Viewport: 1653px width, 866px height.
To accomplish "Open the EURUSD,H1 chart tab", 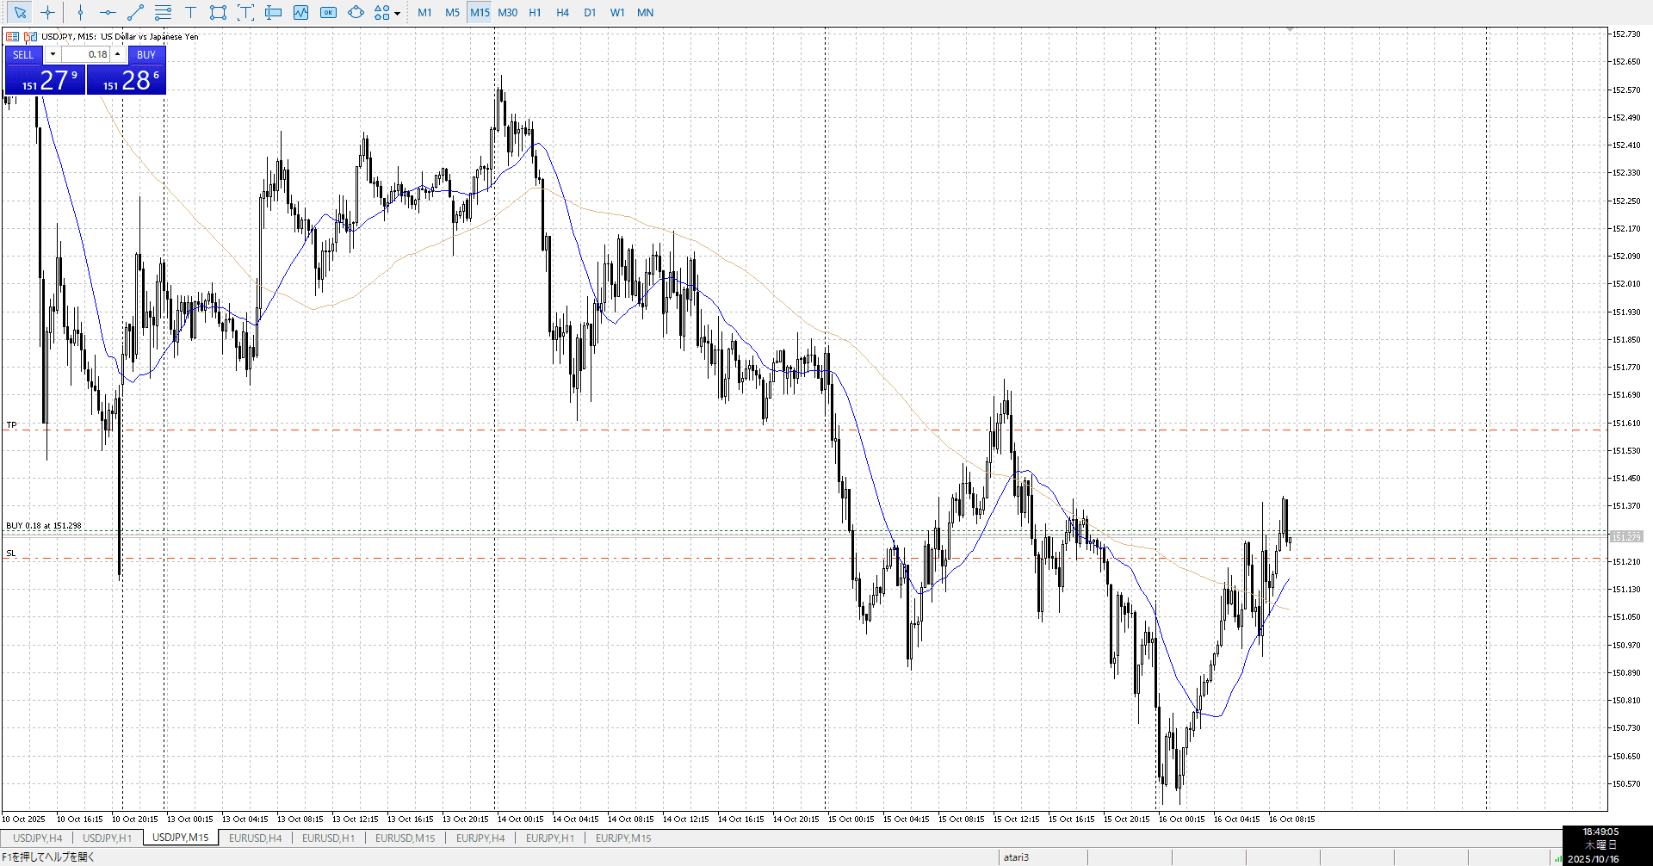I will point(328,838).
